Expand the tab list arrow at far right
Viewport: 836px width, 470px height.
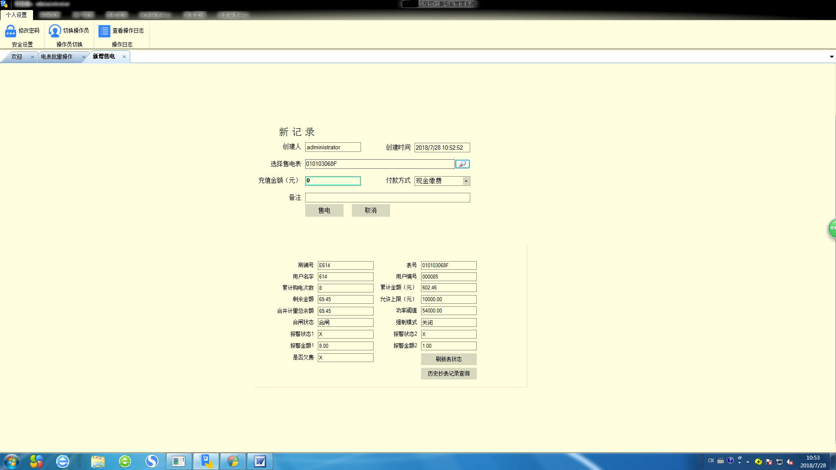(x=832, y=57)
